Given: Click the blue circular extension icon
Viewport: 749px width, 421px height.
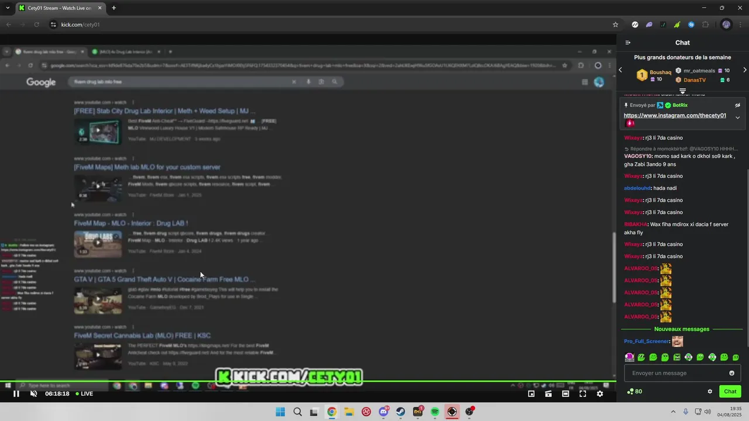Looking at the screenshot, I should [x=691, y=25].
